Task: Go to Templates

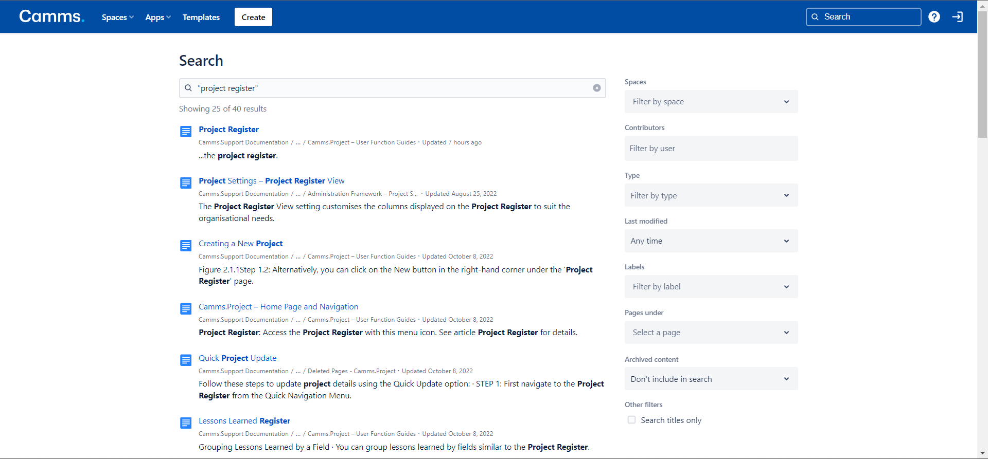Action: pyautogui.click(x=201, y=17)
